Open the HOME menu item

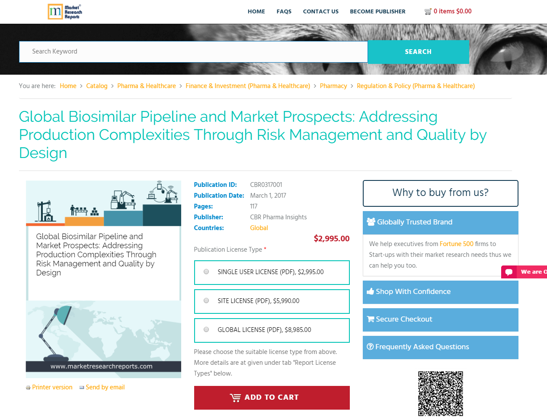(x=256, y=12)
